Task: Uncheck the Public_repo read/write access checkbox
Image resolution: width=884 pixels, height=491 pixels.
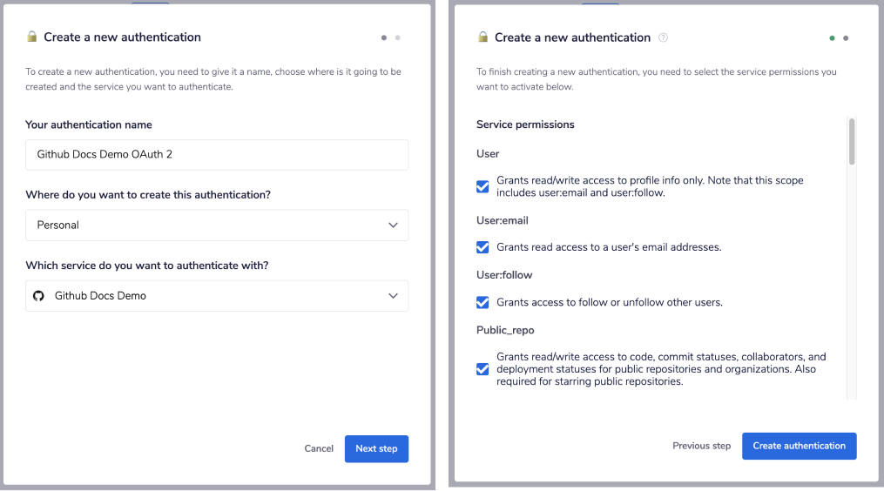Action: point(482,369)
